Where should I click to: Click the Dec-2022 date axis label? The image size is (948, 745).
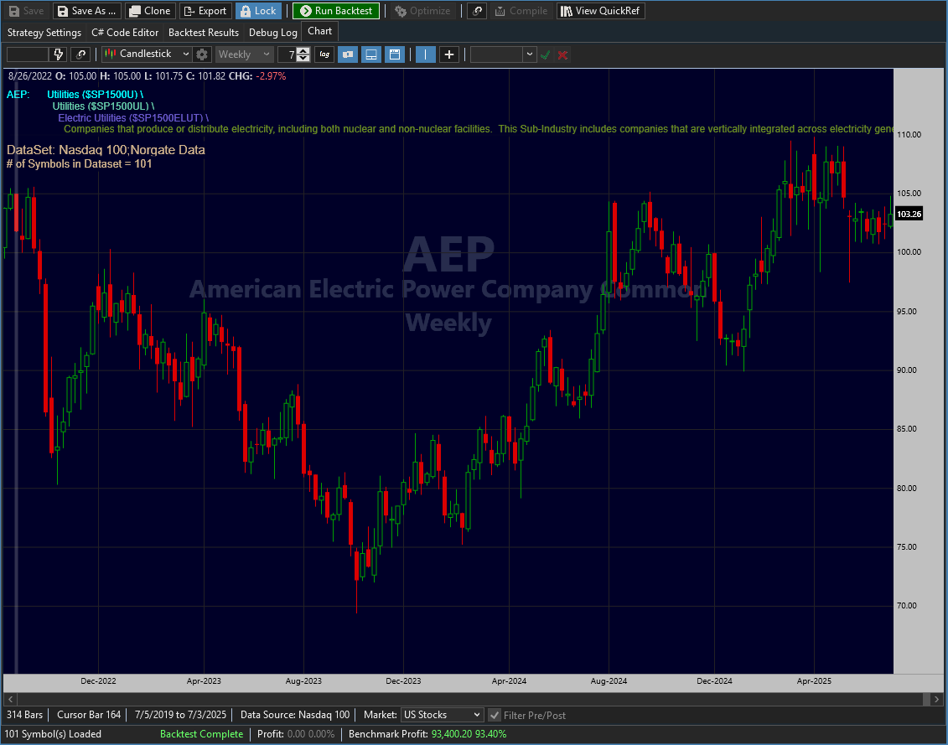pos(99,681)
